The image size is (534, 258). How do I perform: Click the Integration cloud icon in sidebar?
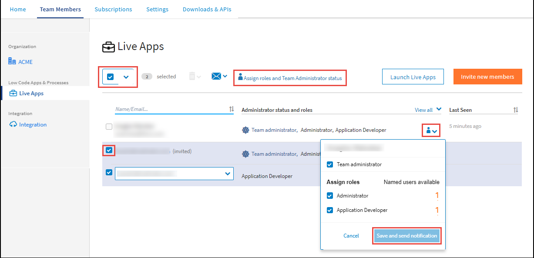click(13, 124)
